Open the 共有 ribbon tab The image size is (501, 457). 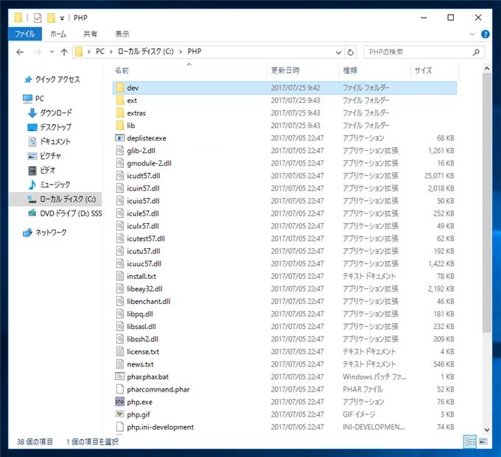[91, 34]
